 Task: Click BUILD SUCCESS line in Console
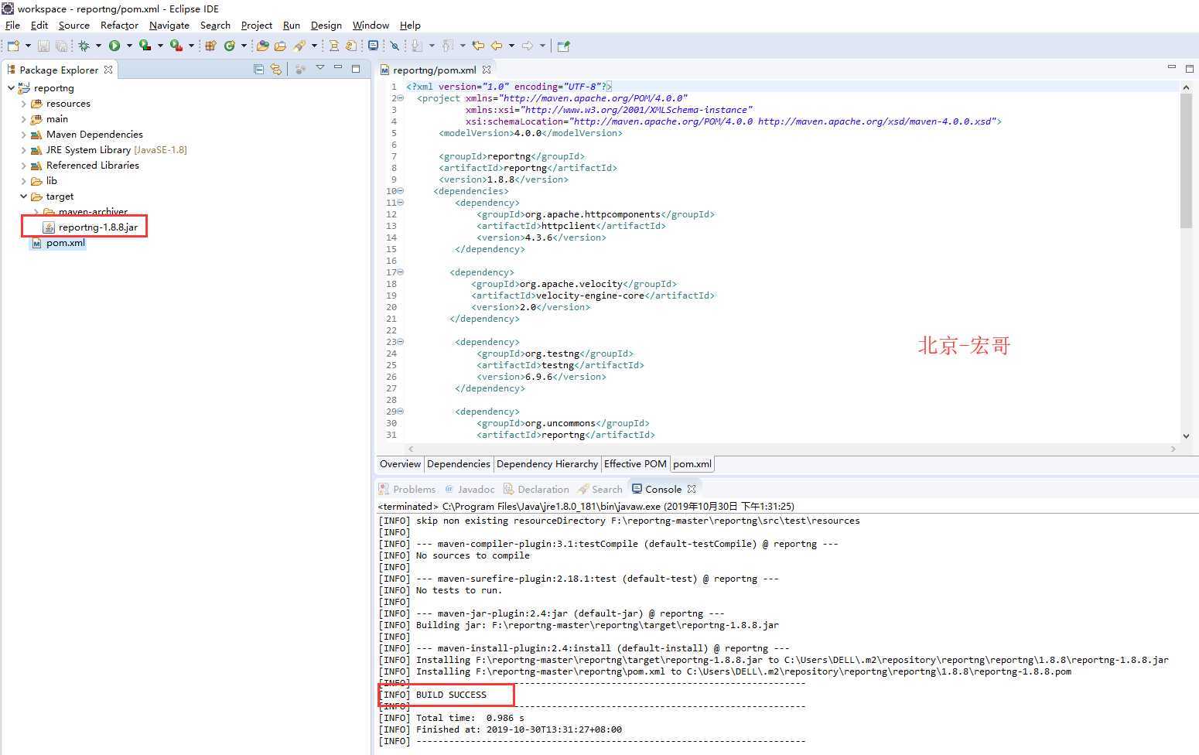pyautogui.click(x=432, y=695)
